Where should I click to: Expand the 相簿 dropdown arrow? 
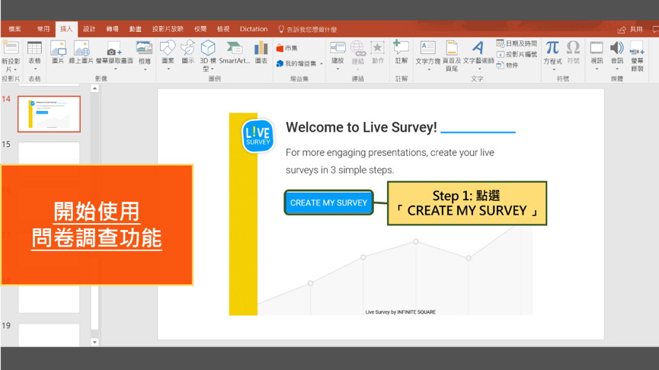tap(145, 69)
